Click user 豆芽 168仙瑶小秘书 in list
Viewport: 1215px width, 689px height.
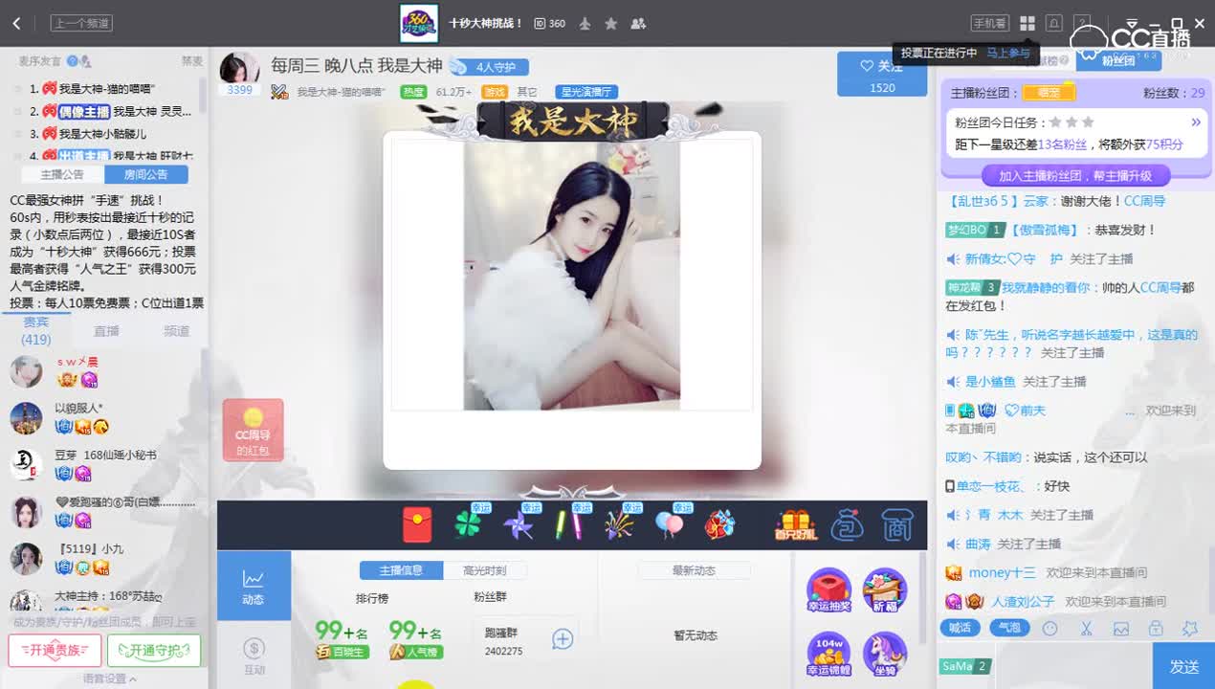pos(105,456)
